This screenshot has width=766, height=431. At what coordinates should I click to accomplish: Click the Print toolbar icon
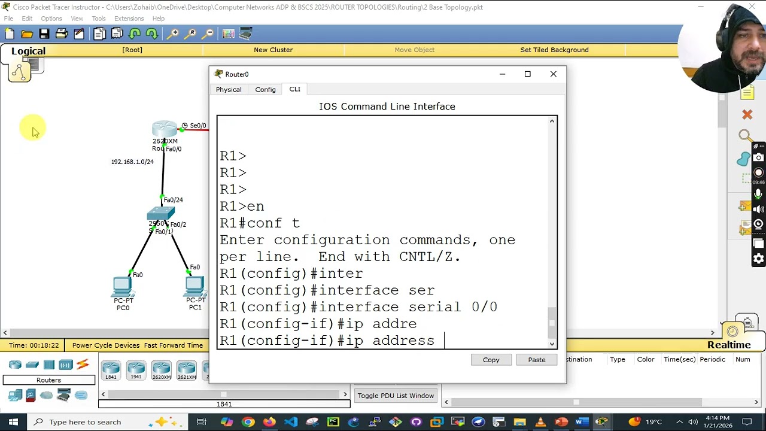coord(62,34)
